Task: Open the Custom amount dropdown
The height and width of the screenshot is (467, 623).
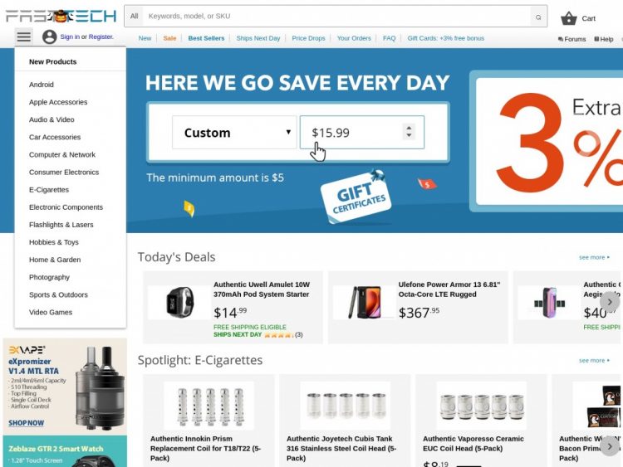Action: (x=235, y=133)
